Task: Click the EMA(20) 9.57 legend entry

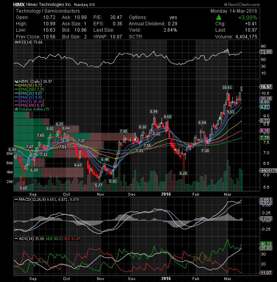Action: 28,93
